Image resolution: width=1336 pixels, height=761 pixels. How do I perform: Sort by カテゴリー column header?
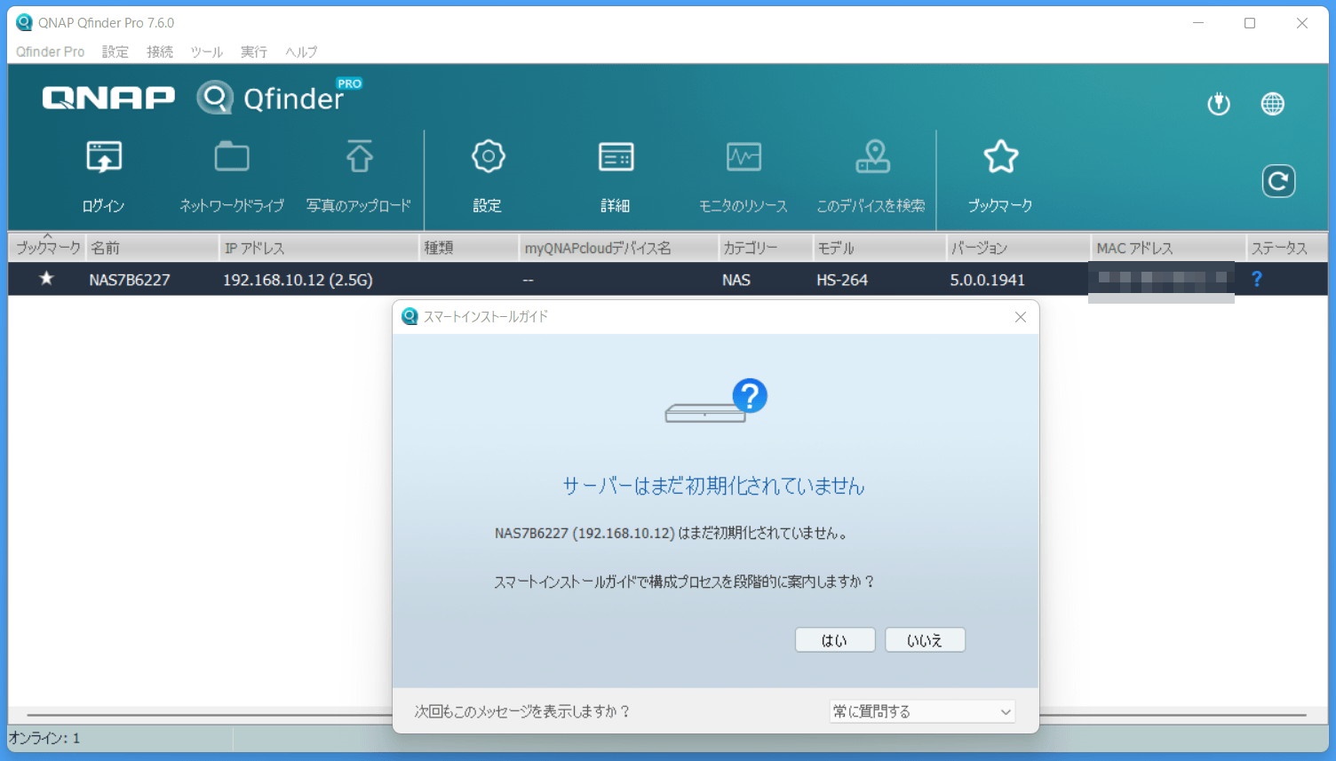(x=765, y=248)
